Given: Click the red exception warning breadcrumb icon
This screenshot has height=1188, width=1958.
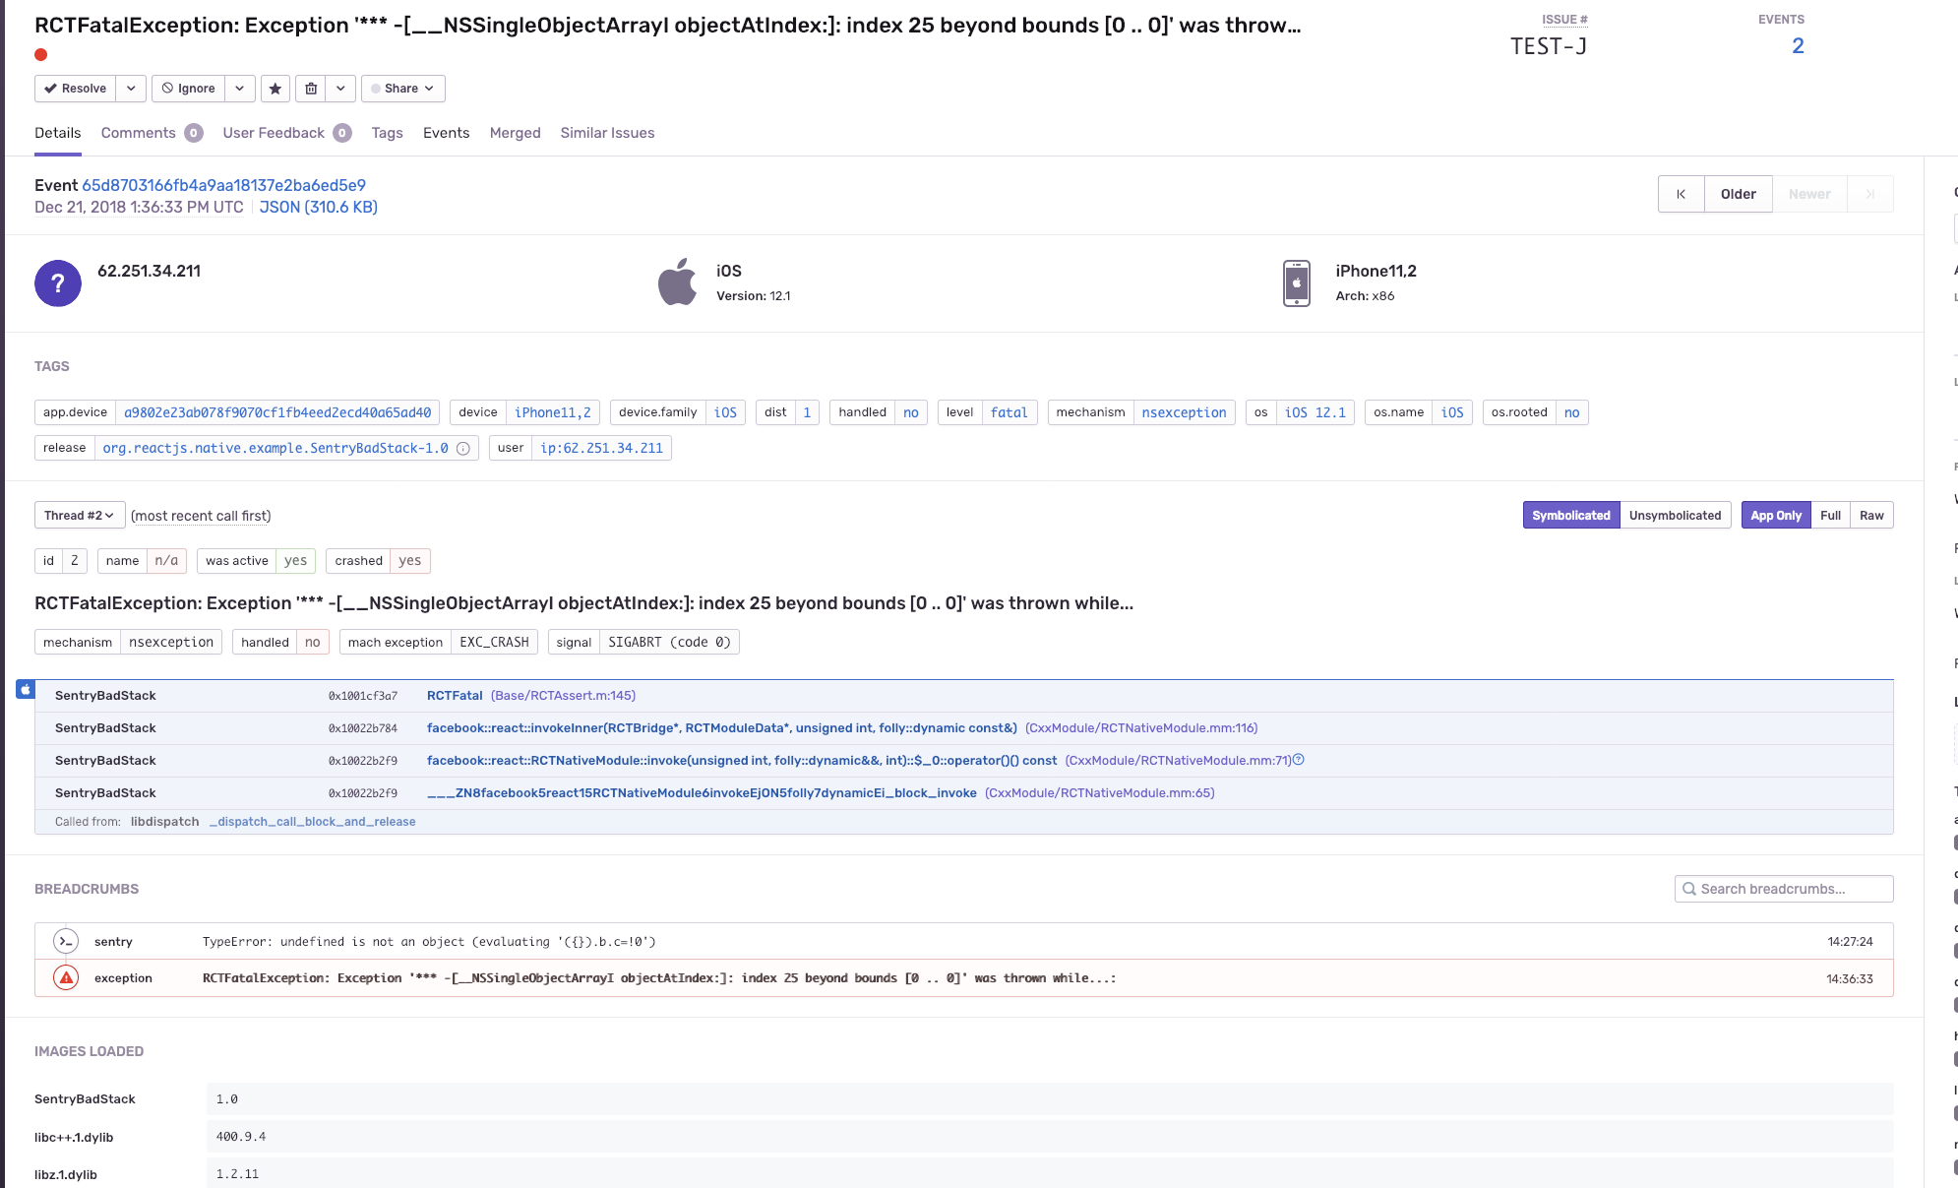Looking at the screenshot, I should coord(66,977).
